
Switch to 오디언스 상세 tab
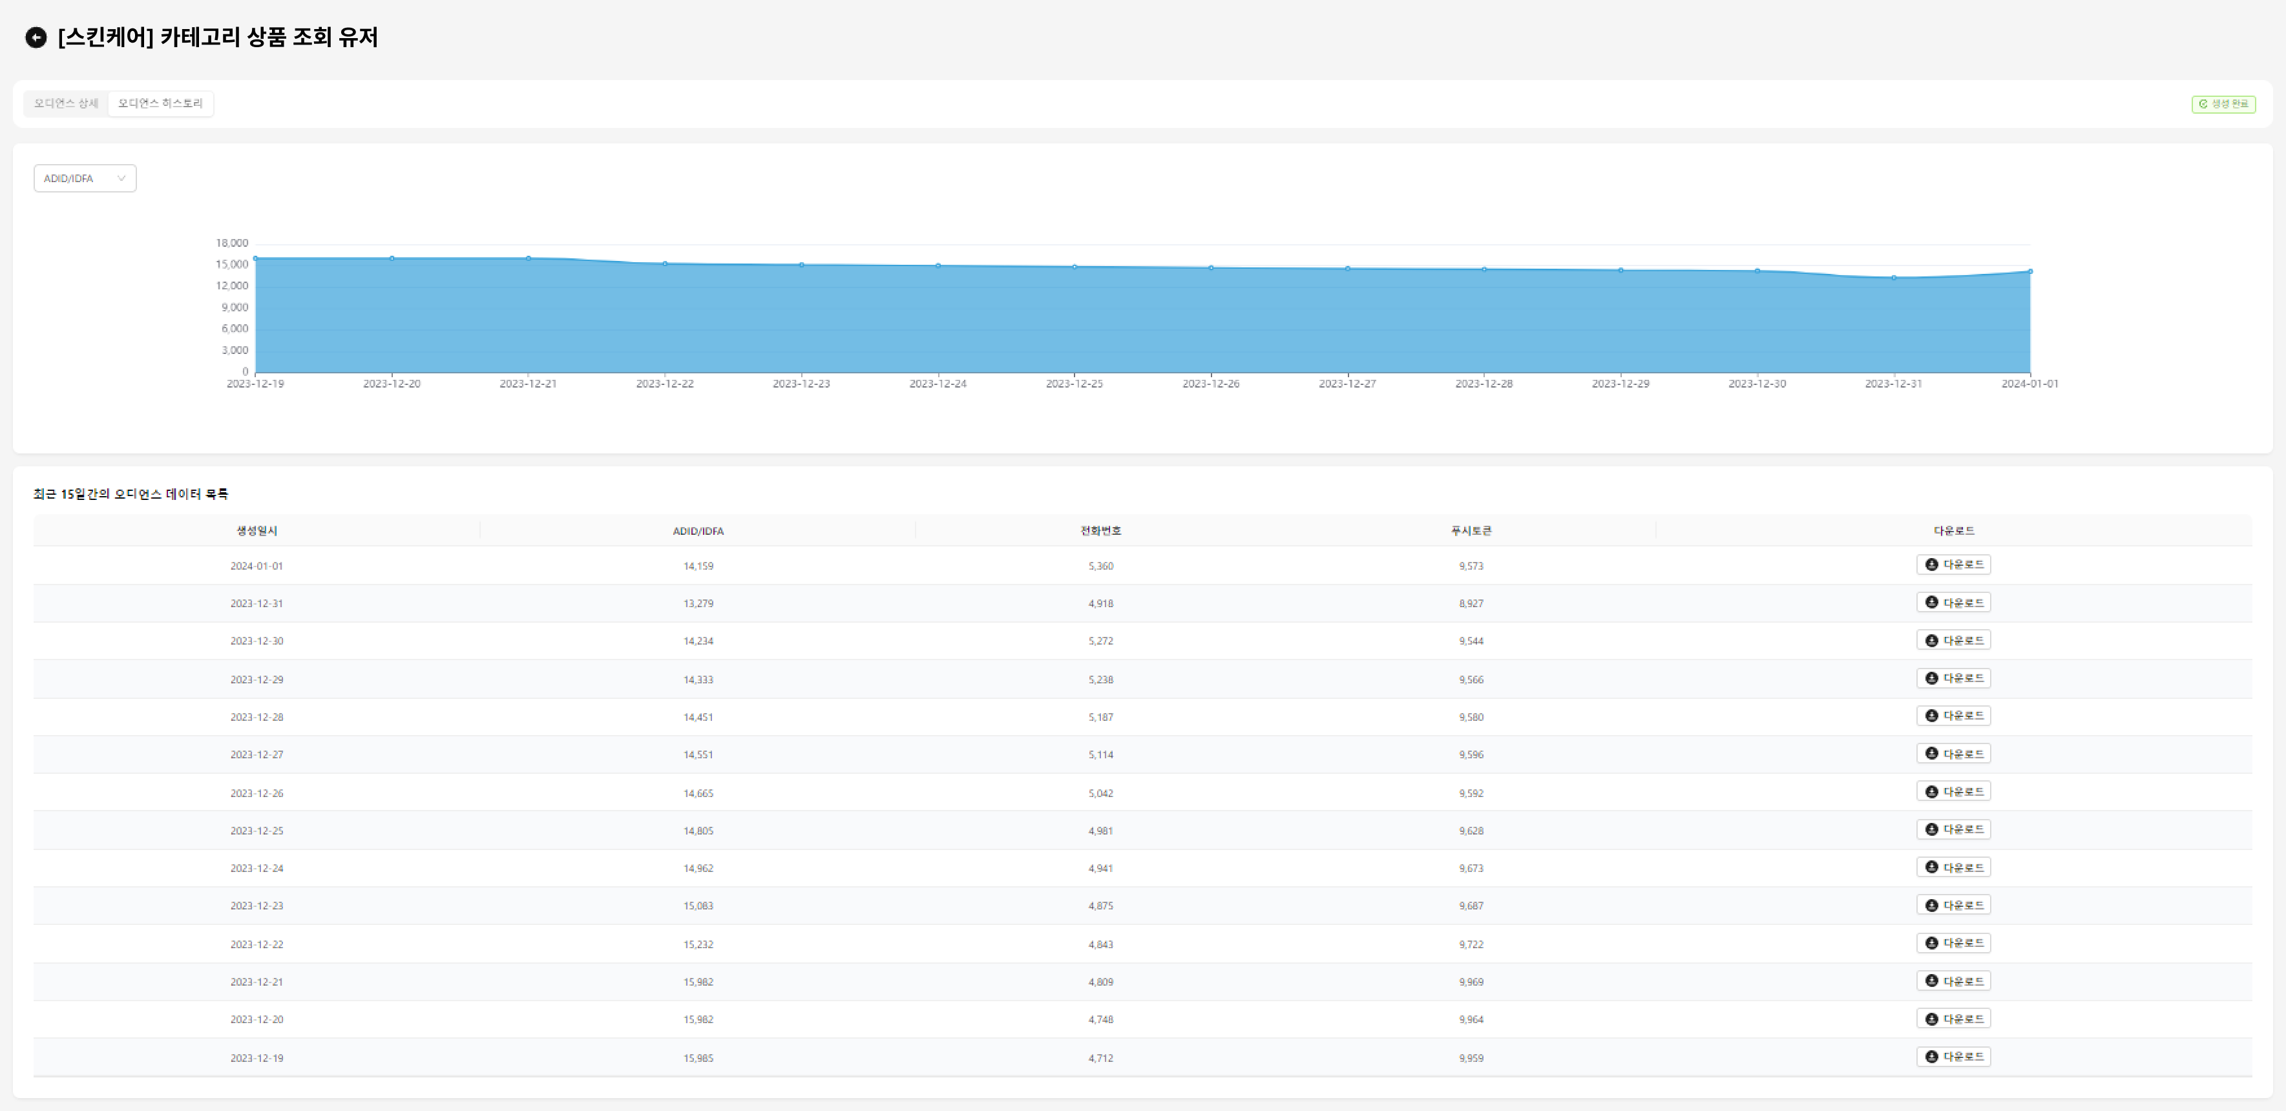(x=66, y=104)
